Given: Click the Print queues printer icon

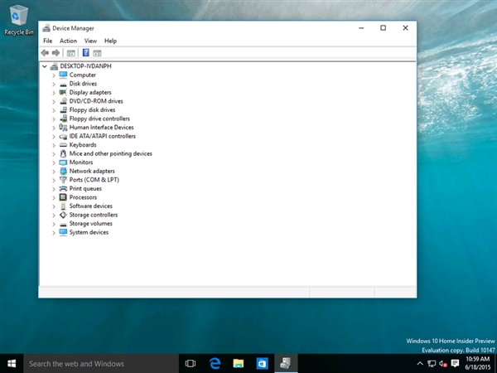Looking at the screenshot, I should [64, 188].
